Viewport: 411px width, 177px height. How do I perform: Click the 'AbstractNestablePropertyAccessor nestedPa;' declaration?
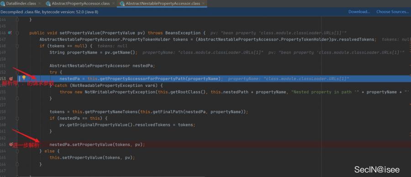(102, 66)
